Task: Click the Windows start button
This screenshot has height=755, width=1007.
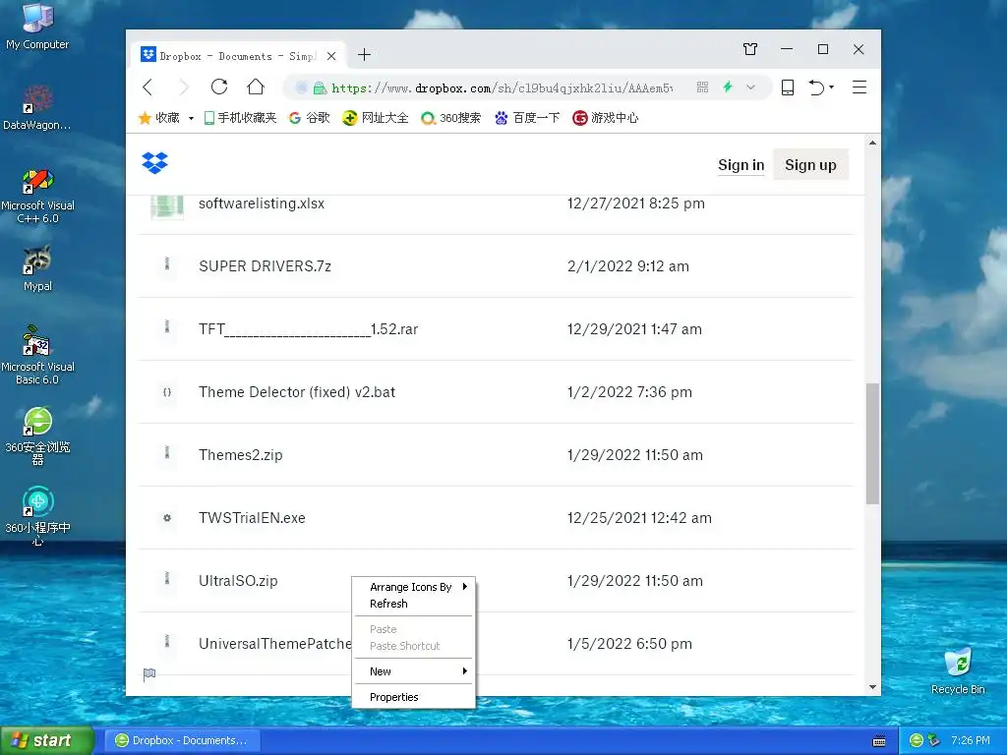Action: click(47, 740)
